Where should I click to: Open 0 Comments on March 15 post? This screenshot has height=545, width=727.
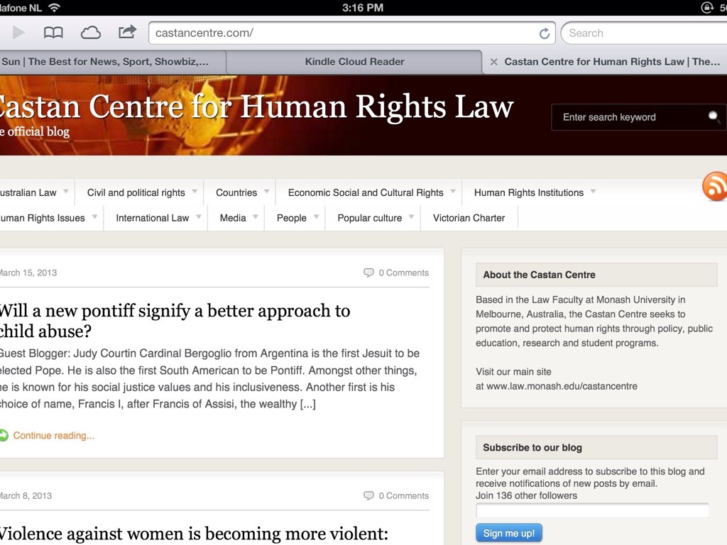396,272
